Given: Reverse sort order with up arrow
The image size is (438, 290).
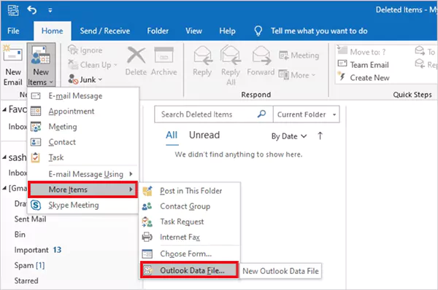Looking at the screenshot, I should pyautogui.click(x=320, y=136).
